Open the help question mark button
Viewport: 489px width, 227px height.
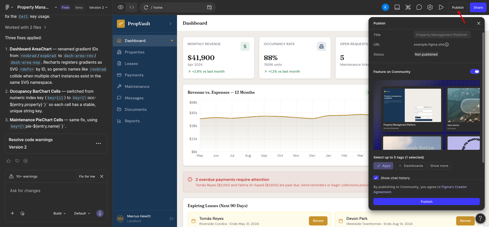tap(480, 218)
